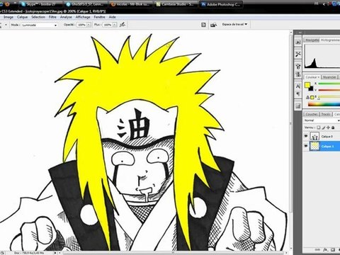Click the yellow foreground color swatch
This screenshot has height=255, width=340.
pos(307,85)
